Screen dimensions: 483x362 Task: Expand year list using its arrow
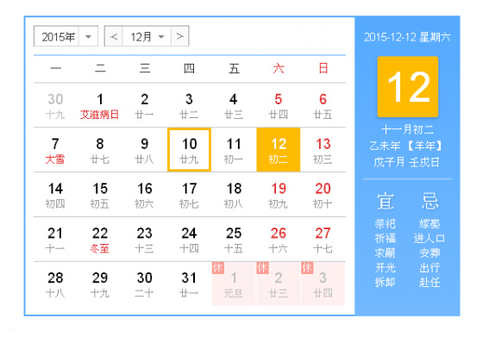coord(88,36)
